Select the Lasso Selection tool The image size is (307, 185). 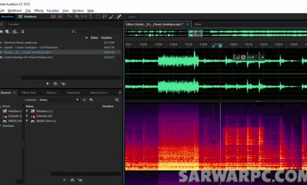[105, 17]
